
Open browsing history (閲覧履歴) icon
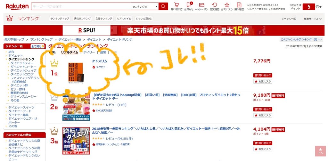pyautogui.click(x=214, y=6)
